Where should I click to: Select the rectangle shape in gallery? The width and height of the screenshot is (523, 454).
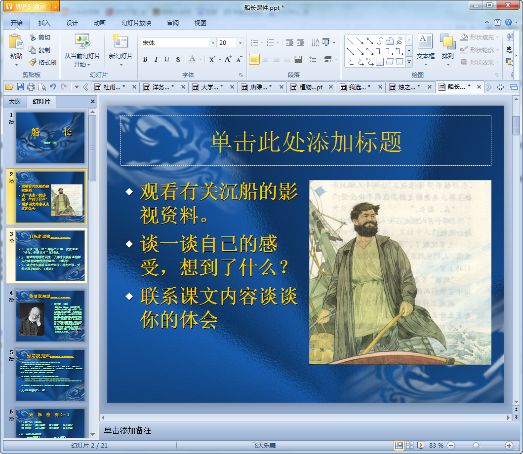[x=380, y=62]
